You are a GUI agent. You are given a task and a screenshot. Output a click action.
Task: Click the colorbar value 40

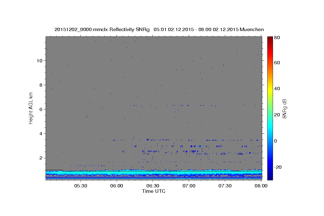[x=277, y=89]
